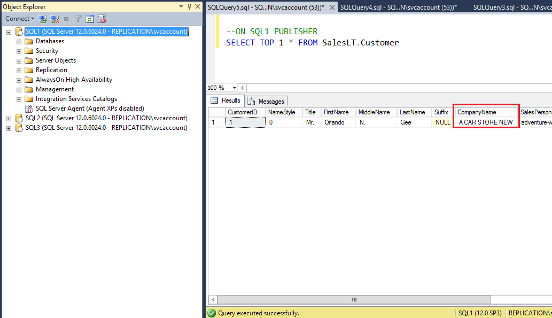Click the Server Objects folder icon

(29, 60)
